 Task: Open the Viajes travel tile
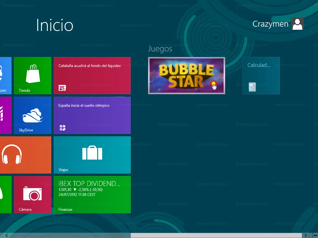coord(92,155)
